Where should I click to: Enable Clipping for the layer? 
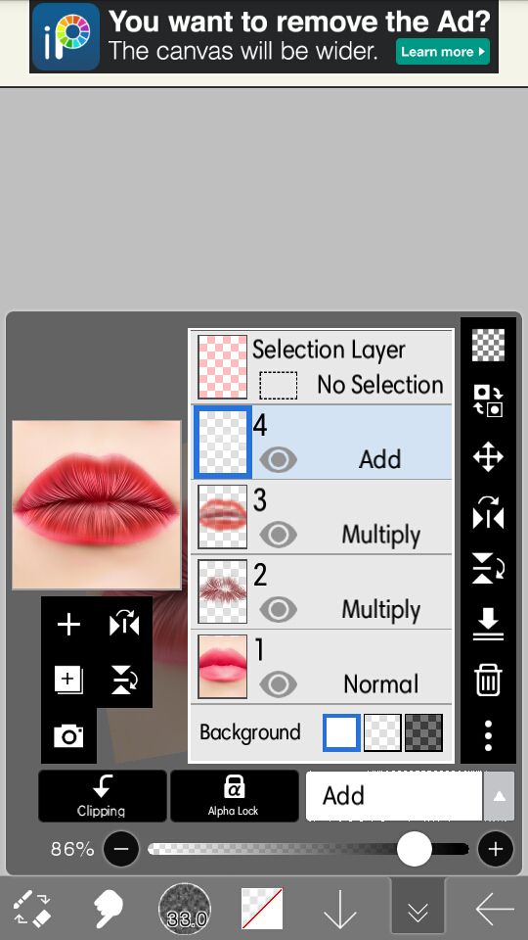(103, 796)
